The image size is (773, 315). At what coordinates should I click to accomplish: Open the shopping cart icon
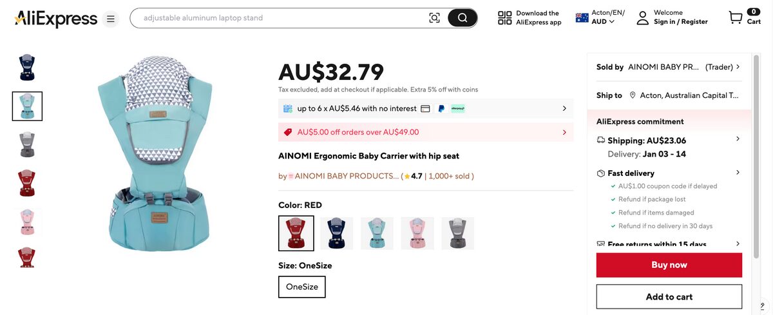click(x=736, y=17)
